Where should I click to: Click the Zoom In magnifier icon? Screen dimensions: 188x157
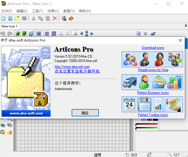(61, 34)
